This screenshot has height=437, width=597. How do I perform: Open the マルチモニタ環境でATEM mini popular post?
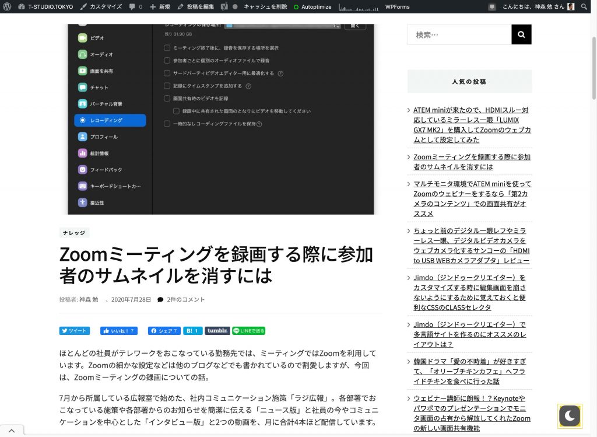pyautogui.click(x=472, y=199)
